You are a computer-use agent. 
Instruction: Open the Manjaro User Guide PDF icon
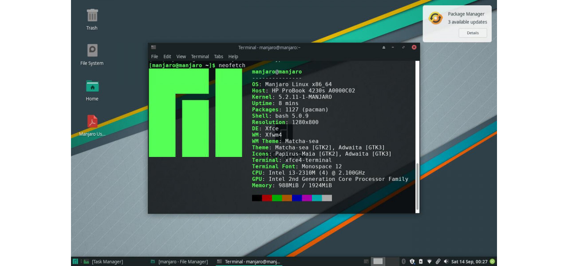click(x=92, y=121)
